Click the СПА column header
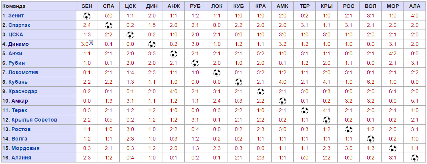The width and height of the screenshot is (427, 164). [x=109, y=6]
